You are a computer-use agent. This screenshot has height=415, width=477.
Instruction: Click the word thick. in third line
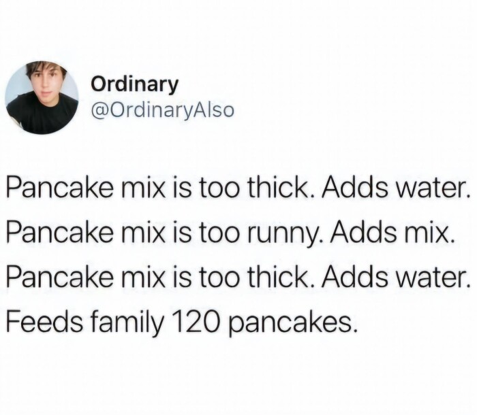[x=281, y=278]
